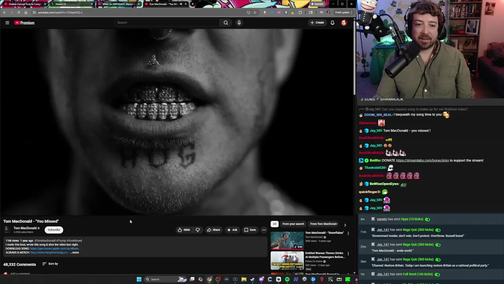Open the YouTube hamburger guide menu

point(7,22)
